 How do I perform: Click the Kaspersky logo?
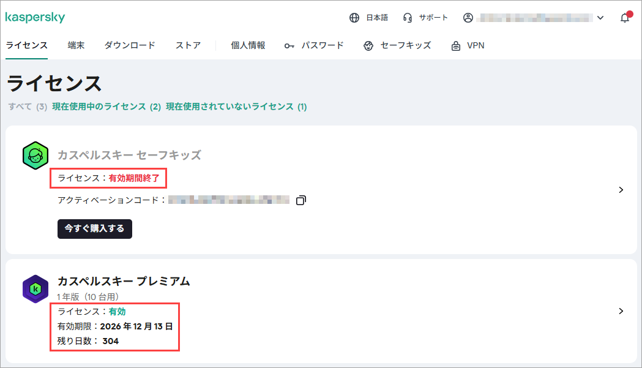tap(35, 18)
